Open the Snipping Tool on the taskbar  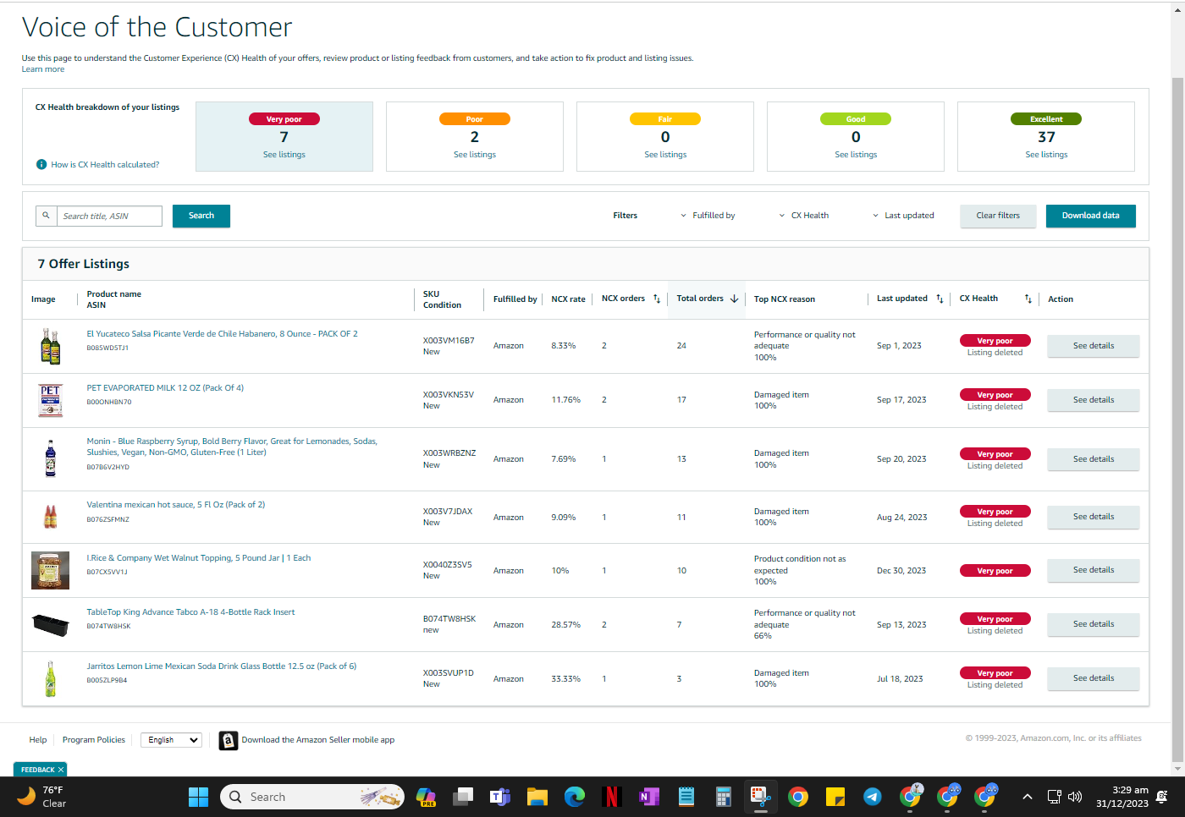coord(761,797)
